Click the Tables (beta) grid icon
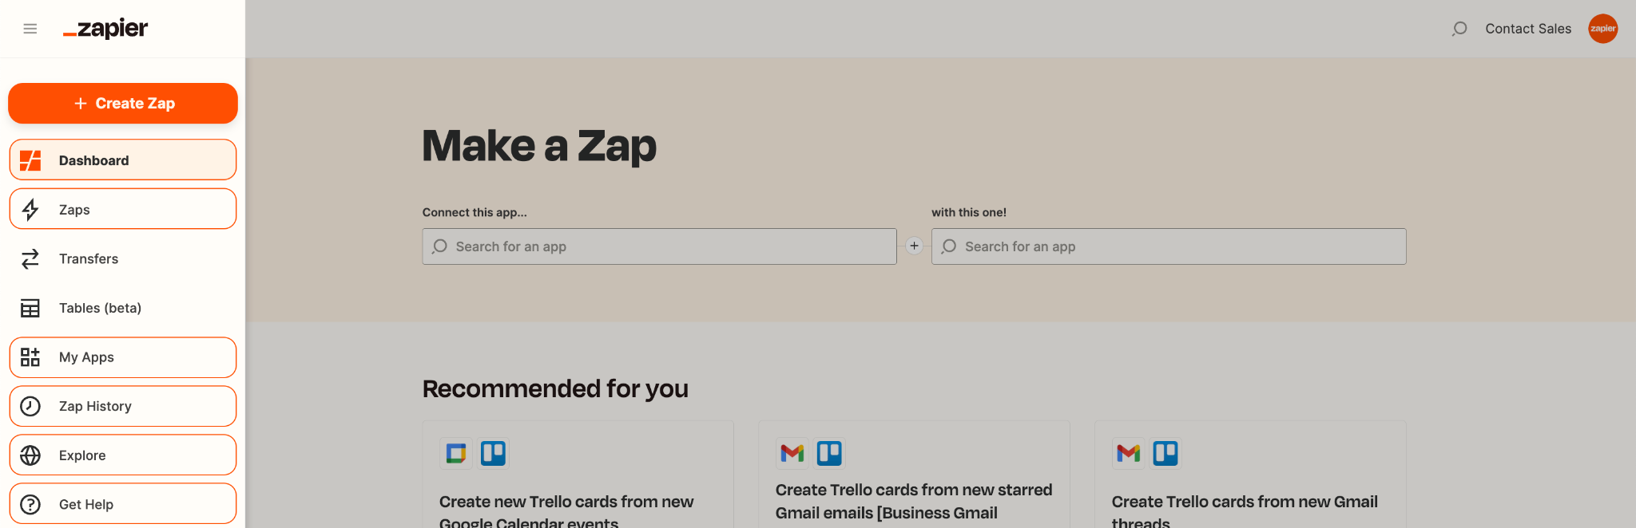Screen dimensions: 1636x528 click(x=30, y=308)
